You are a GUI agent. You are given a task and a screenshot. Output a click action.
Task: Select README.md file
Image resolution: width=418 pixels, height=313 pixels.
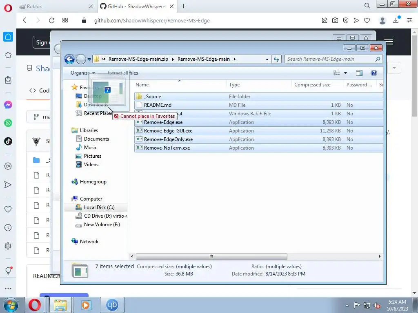point(258,105)
